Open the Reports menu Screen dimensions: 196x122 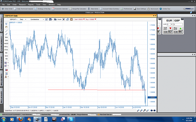point(31,5)
